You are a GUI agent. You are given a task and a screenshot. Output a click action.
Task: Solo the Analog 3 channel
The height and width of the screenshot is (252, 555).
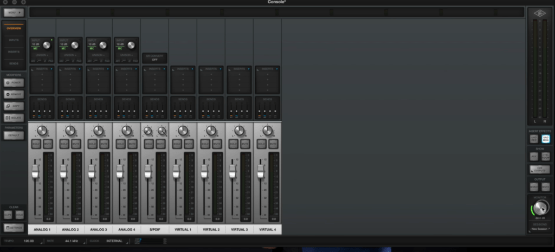[92, 144]
